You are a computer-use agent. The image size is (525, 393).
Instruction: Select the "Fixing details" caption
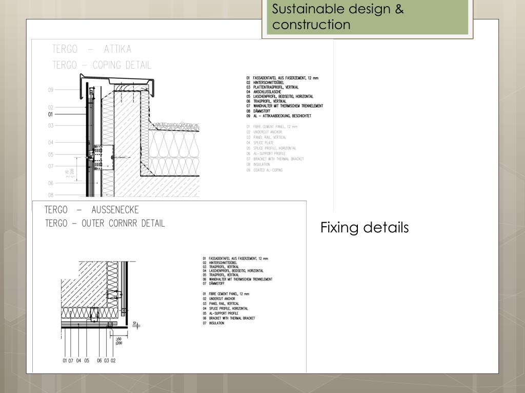click(x=365, y=227)
